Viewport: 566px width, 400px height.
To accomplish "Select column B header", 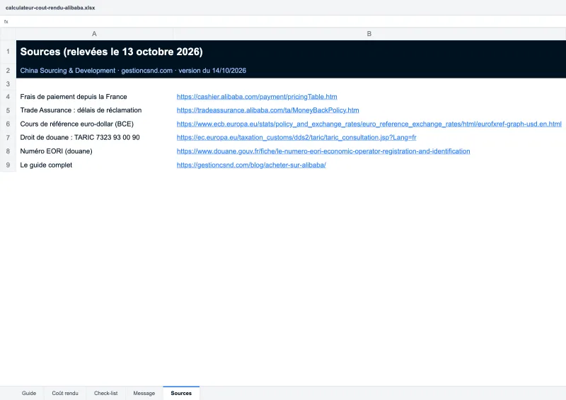I will 369,34.
